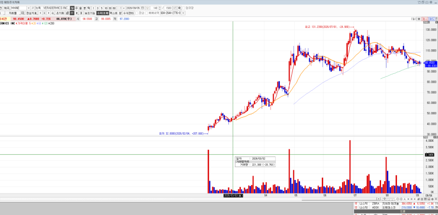
Task: Click the back arrow icon beside 매수
Action: (419, 19)
